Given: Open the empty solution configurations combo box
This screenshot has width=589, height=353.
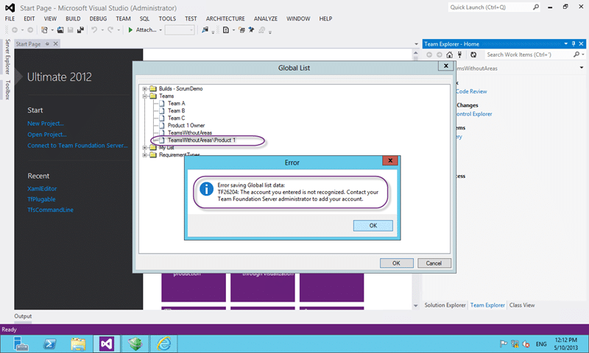Looking at the screenshot, I should pyautogui.click(x=180, y=30).
